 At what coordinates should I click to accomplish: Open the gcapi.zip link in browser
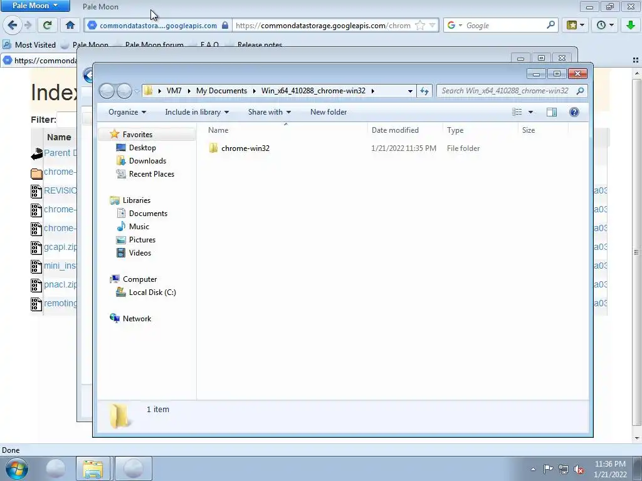tap(60, 247)
